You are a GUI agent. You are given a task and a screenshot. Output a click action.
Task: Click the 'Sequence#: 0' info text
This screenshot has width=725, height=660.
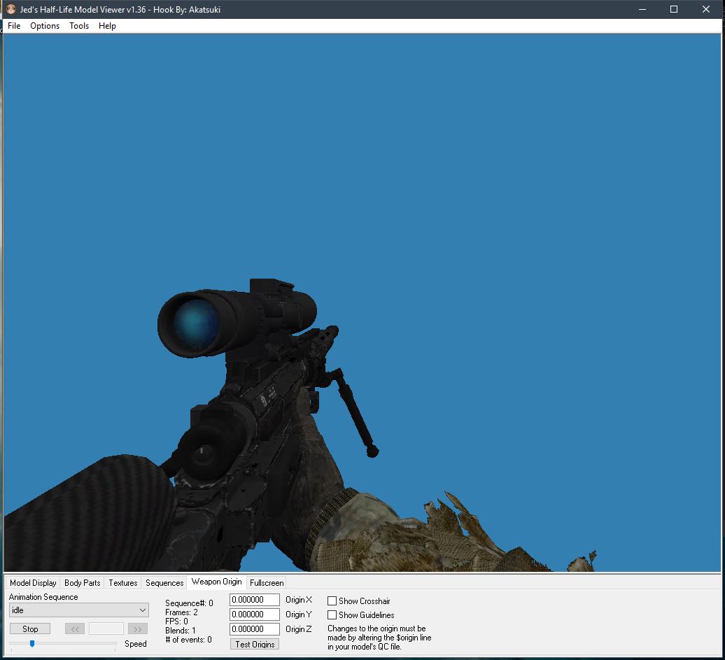click(189, 603)
